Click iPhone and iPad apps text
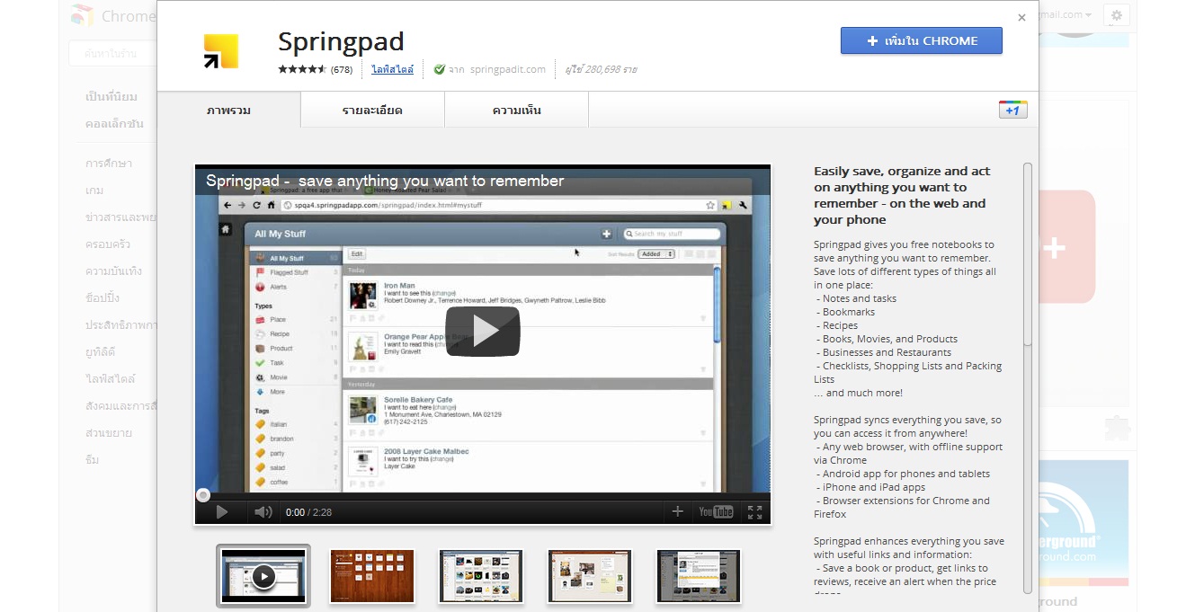The height and width of the screenshot is (612, 1204). point(873,487)
